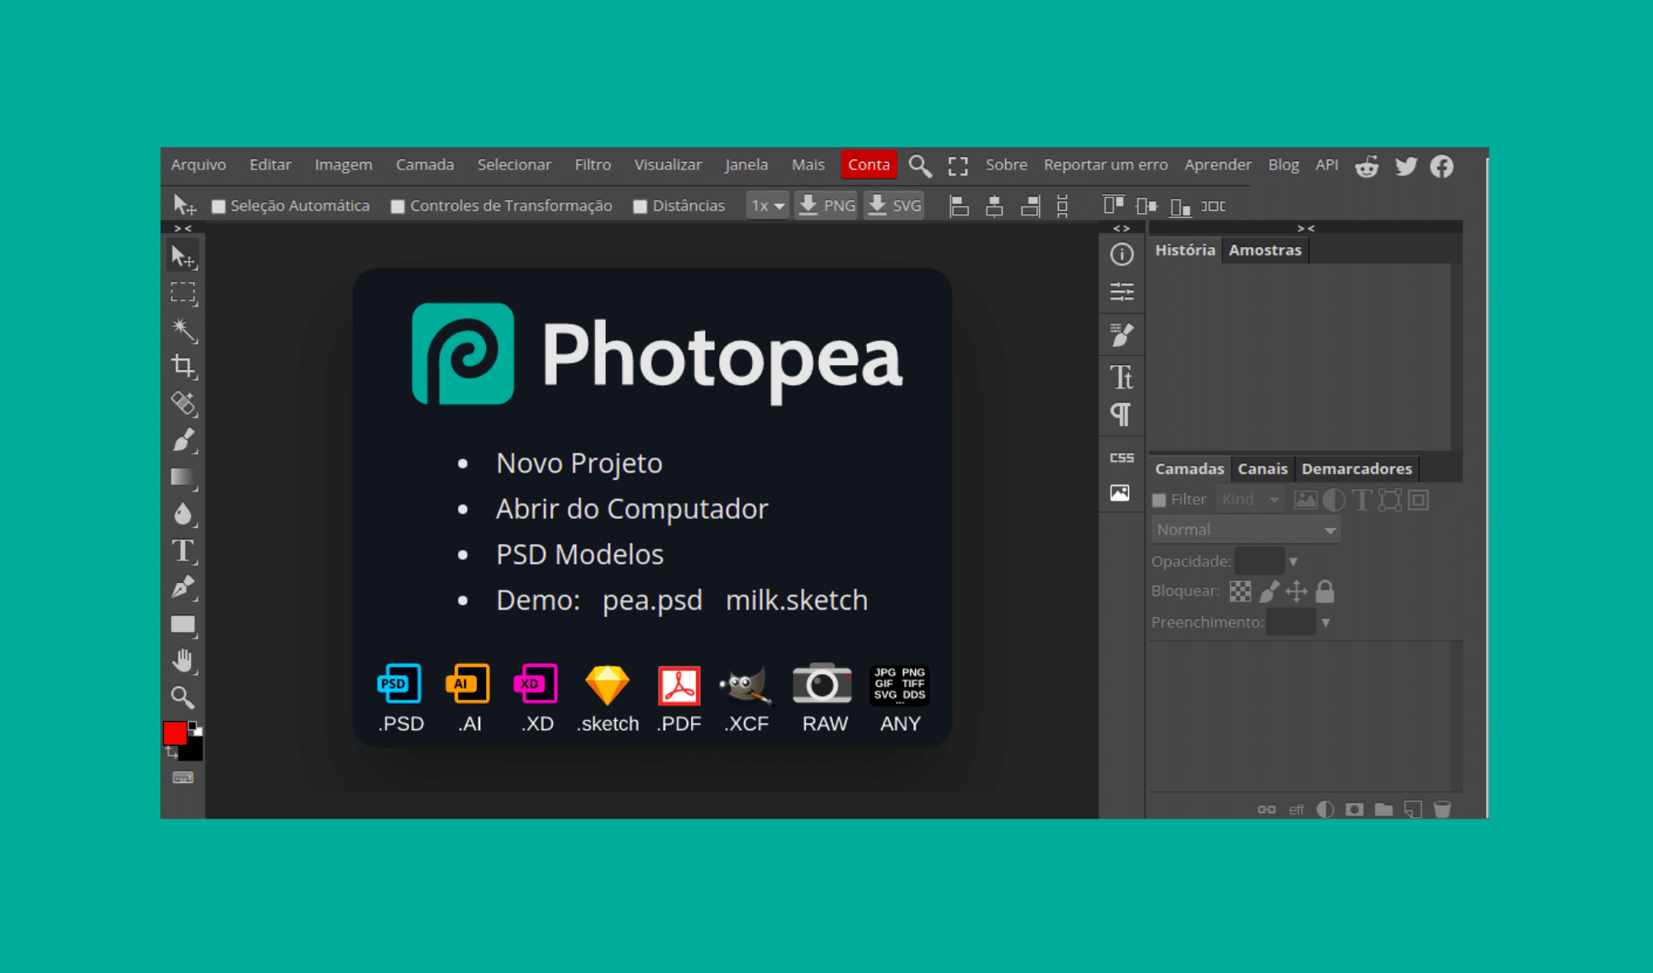Open the Properties sliders panel icon
The image size is (1653, 973).
pyautogui.click(x=1122, y=292)
